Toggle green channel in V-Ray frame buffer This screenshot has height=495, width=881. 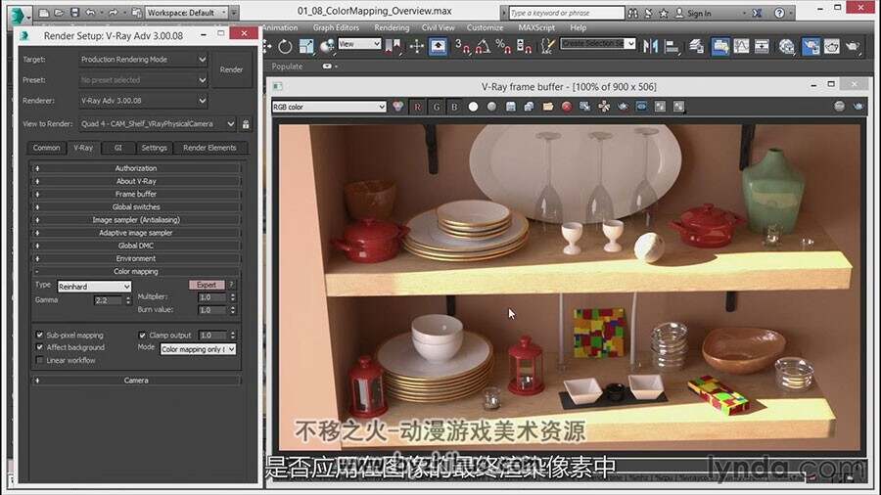click(436, 107)
